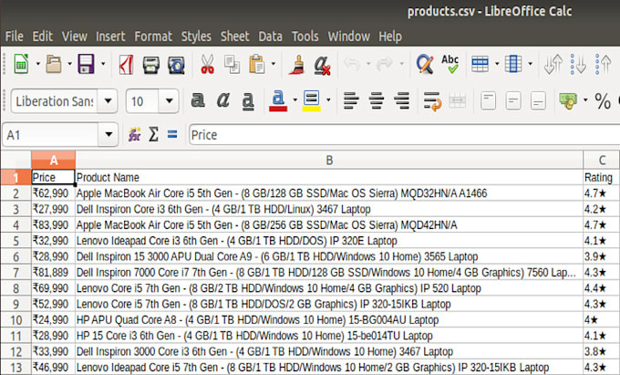
Task: Select row 7 header
Action: click(15, 272)
